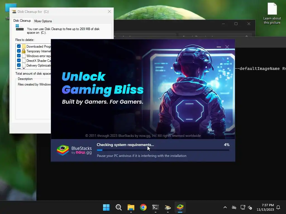Open File Explorer from taskbar
The width and height of the screenshot is (286, 214).
pos(131,207)
